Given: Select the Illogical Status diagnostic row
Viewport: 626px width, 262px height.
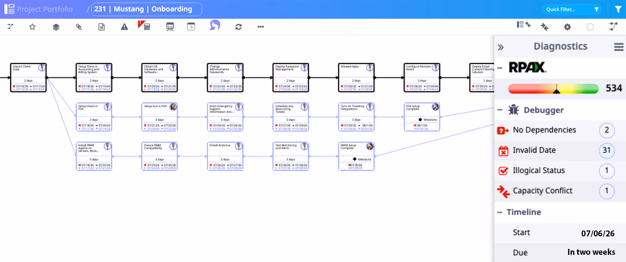Looking at the screenshot, I should coord(560,171).
